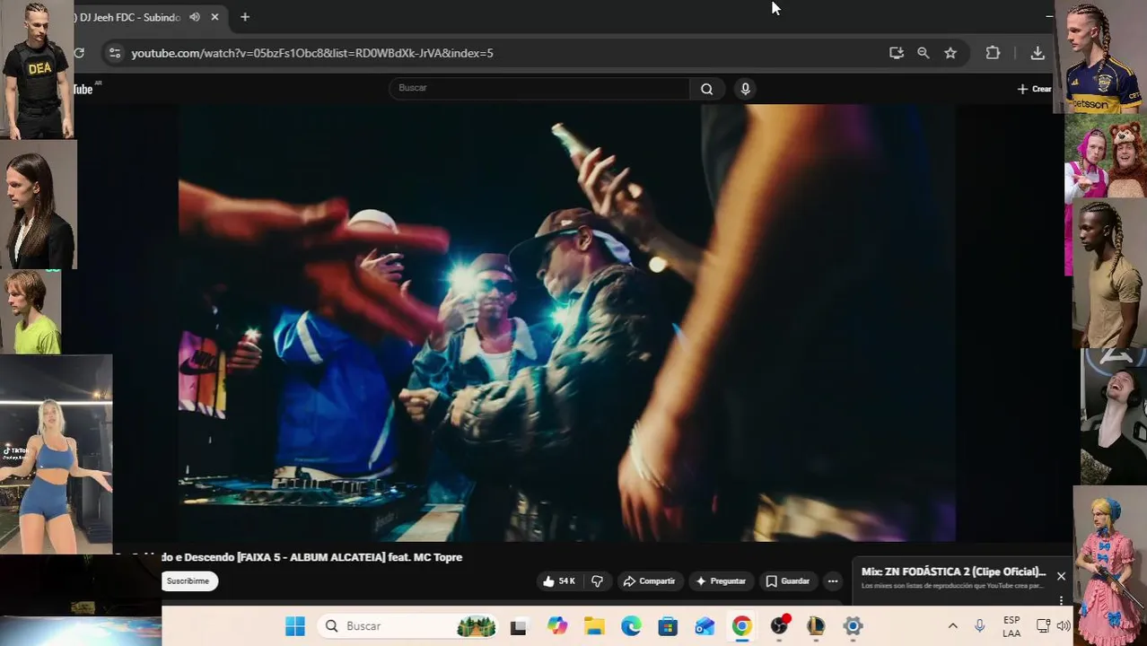1147x646 pixels.
Task: Open the Windows Start menu
Action: point(295,626)
